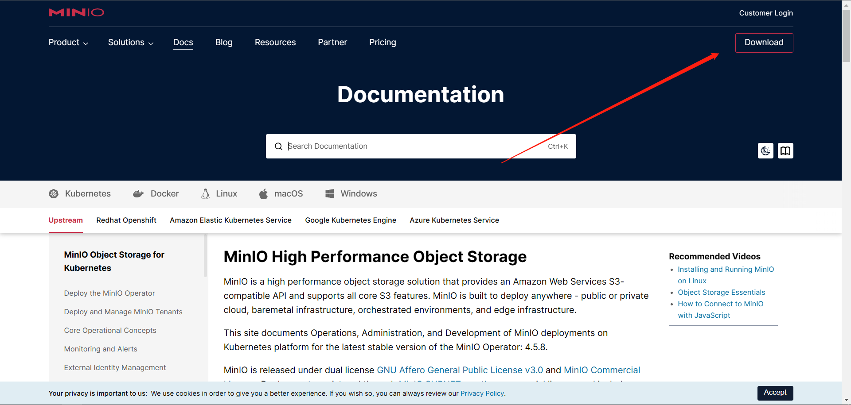Image resolution: width=851 pixels, height=405 pixels.
Task: Click the Recommended Videos heading
Action: [x=714, y=257]
